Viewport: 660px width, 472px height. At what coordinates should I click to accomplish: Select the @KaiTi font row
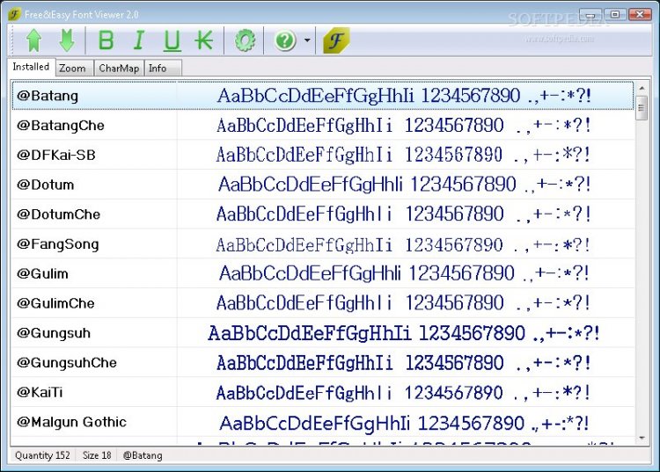tap(322, 392)
